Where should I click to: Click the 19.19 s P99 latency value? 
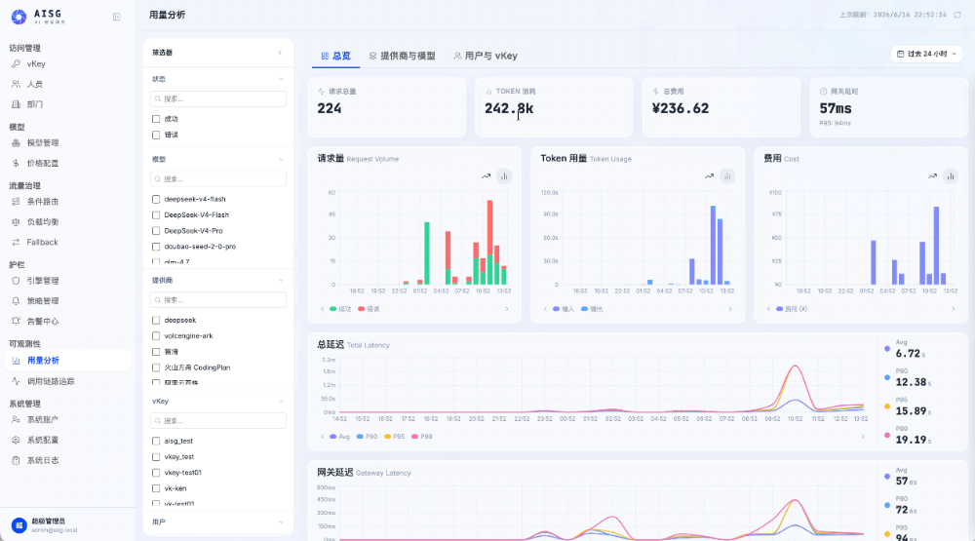[913, 440]
